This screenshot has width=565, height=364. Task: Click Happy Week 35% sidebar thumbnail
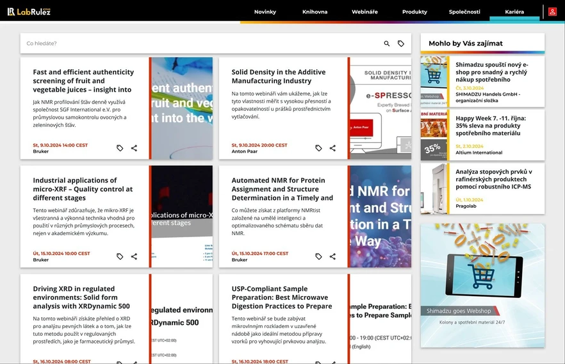434,135
